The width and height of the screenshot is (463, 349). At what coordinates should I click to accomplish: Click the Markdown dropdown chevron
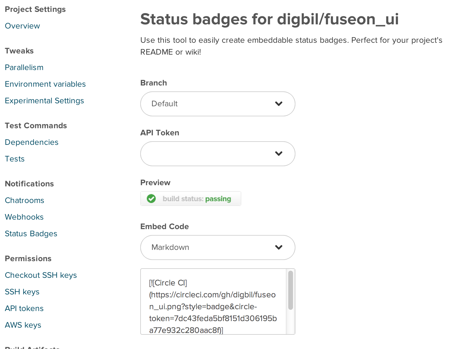coord(278,247)
